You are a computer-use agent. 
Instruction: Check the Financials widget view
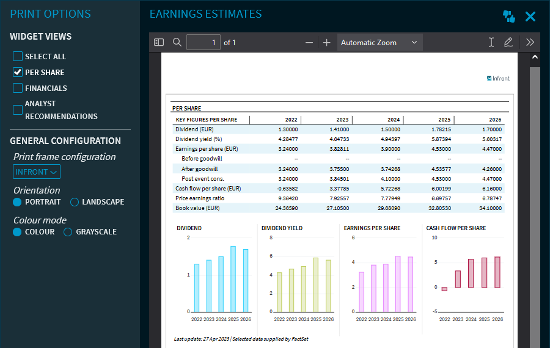tap(18, 88)
